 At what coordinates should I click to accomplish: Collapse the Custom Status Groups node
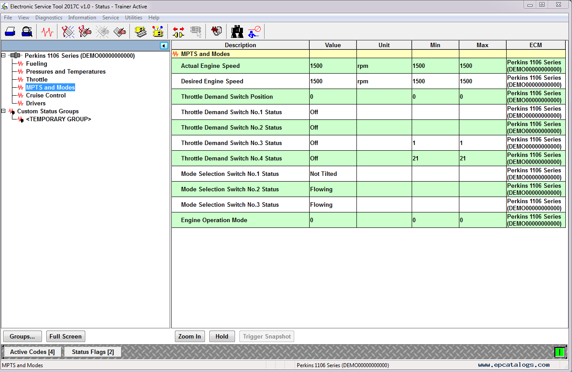pos(4,111)
